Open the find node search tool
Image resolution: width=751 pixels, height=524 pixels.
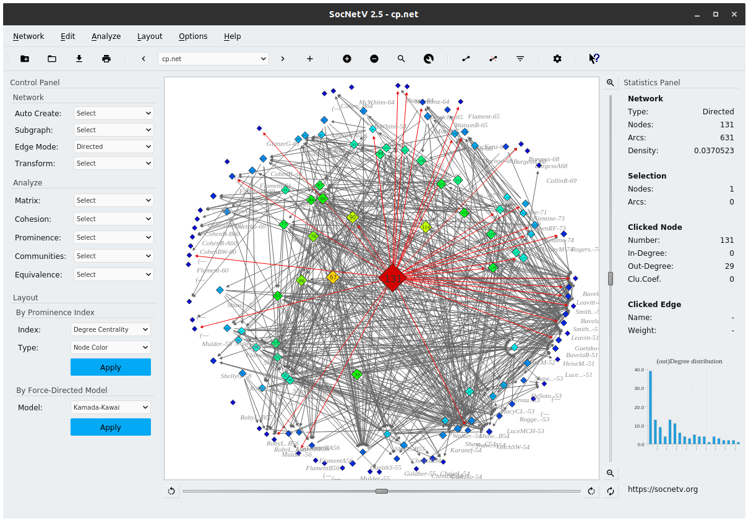(401, 58)
